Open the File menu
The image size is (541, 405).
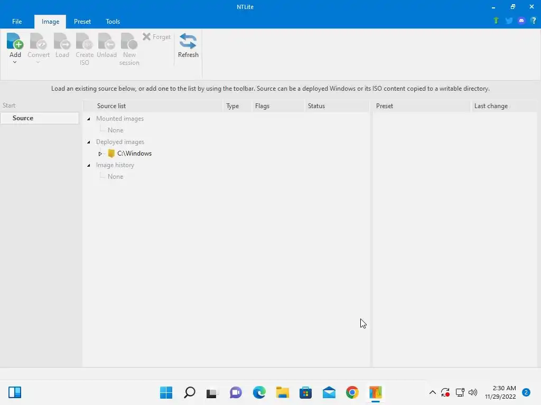pos(17,21)
